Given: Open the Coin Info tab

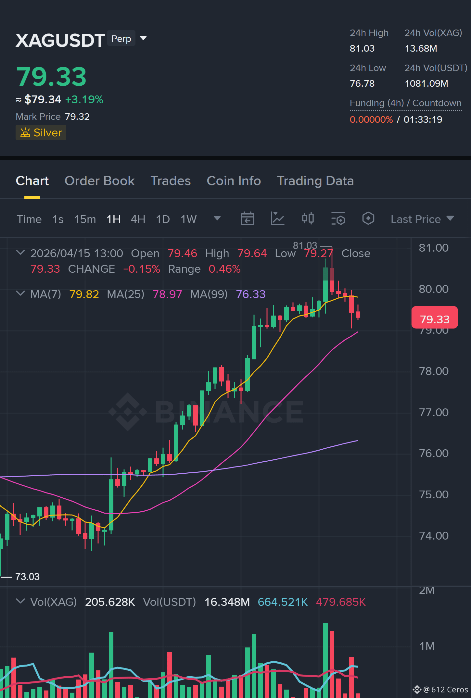Looking at the screenshot, I should click(x=234, y=181).
